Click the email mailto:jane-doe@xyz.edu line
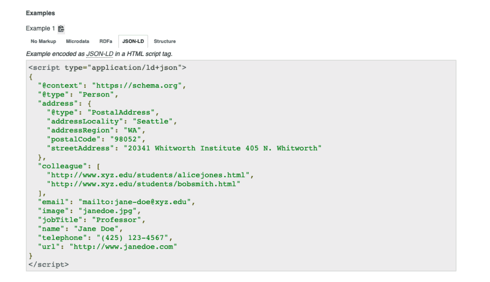This screenshot has height=282, width=490. coord(117,202)
